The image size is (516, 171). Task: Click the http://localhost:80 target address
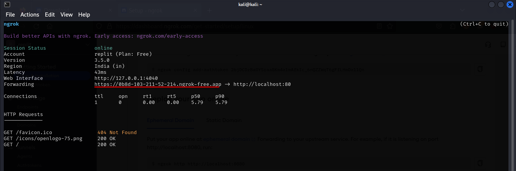pyautogui.click(x=262, y=84)
